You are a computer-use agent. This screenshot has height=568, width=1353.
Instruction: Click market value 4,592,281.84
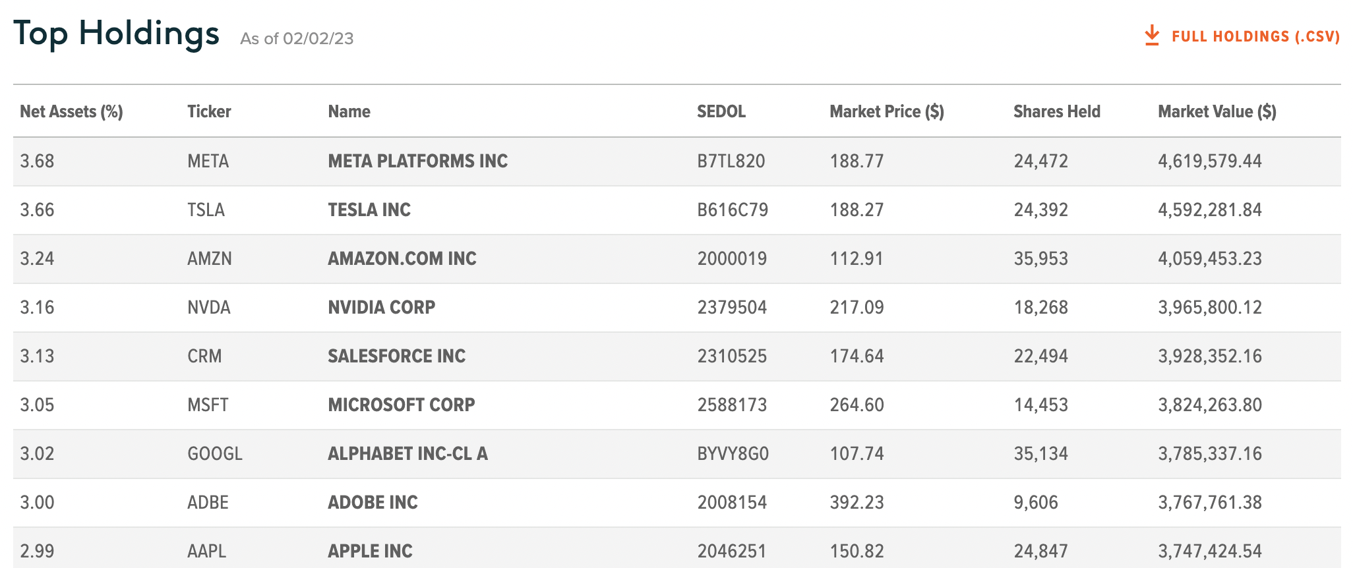(1210, 210)
